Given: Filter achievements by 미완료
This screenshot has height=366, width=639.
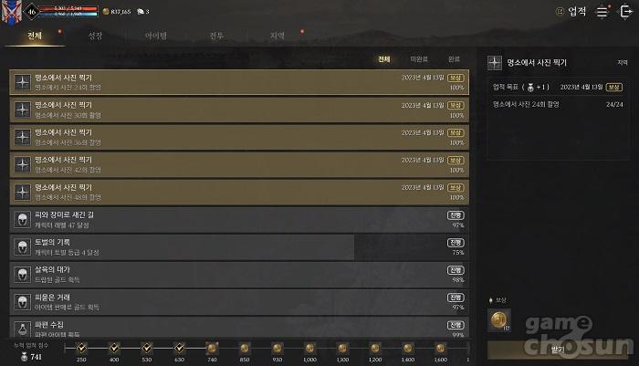Looking at the screenshot, I should coord(419,59).
